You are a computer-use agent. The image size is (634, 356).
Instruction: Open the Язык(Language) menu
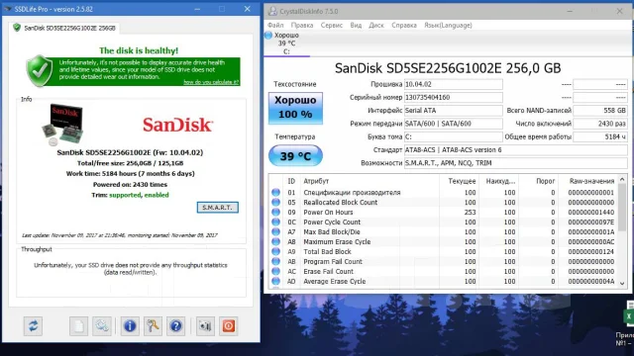(448, 25)
